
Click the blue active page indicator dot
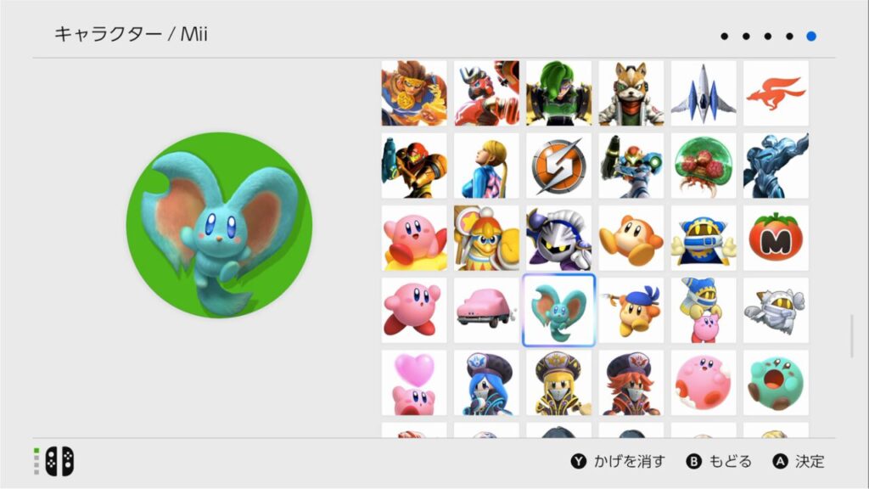811,36
